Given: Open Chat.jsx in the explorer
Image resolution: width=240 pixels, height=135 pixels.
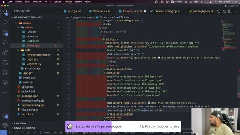Looking at the screenshot, I should click(36, 32).
